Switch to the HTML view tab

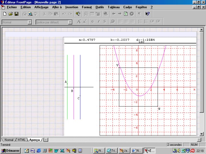coord(21,140)
